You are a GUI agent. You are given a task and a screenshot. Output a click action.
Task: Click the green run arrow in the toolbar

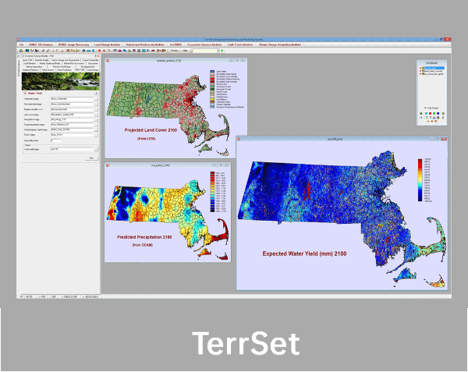point(222,51)
